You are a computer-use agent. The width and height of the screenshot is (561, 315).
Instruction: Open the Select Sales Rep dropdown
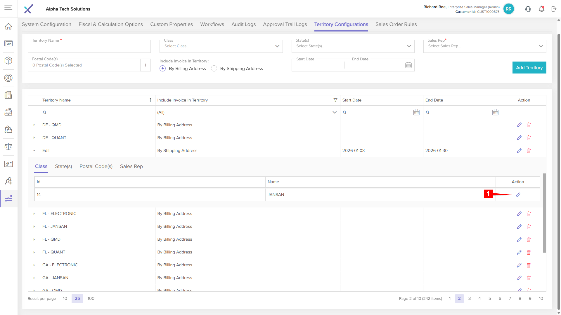[x=484, y=46]
